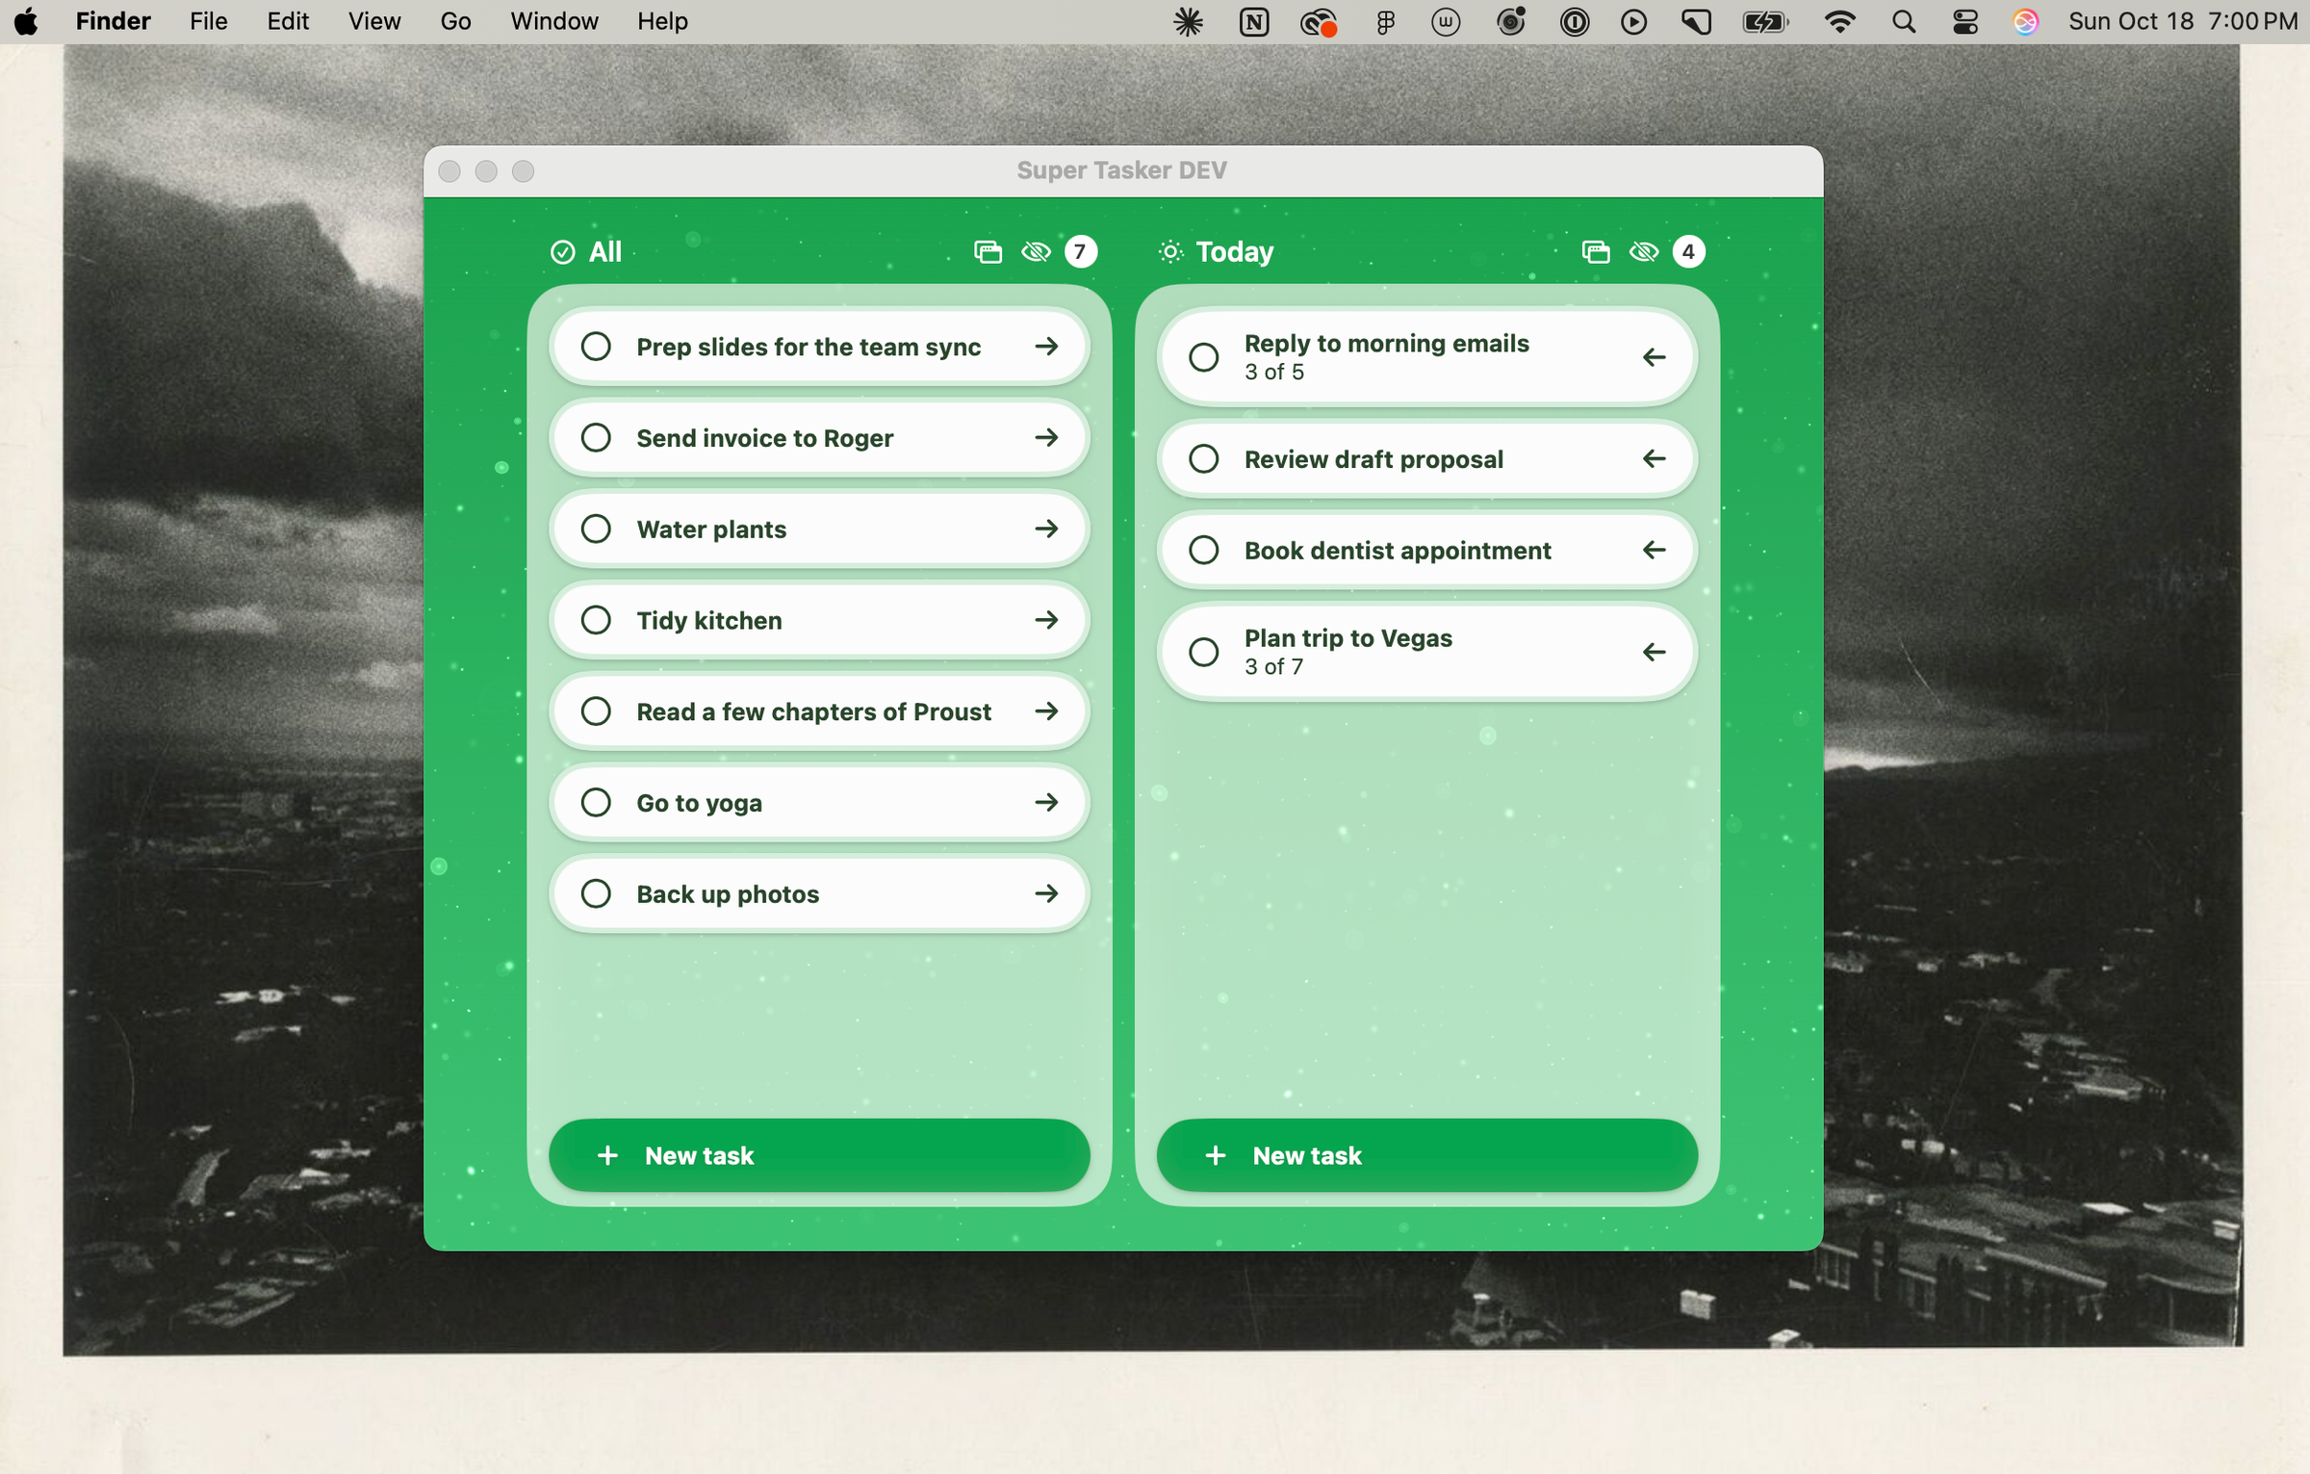The height and width of the screenshot is (1474, 2310).
Task: Toggle hidden-eye icon in Today list header
Action: pyautogui.click(x=1644, y=252)
